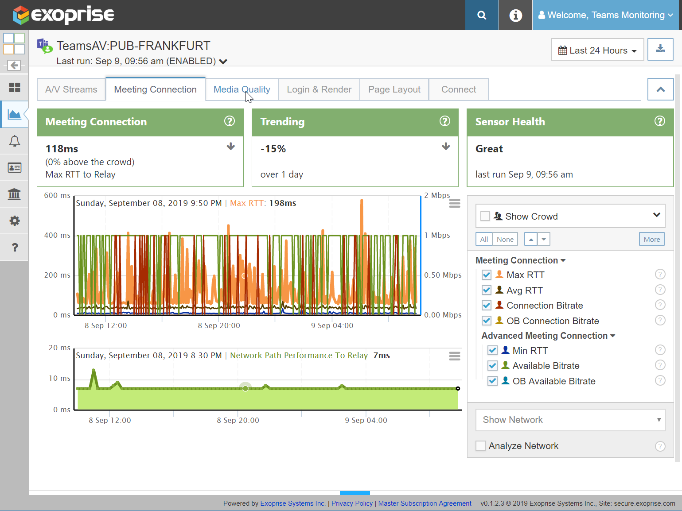Uncheck the Avg RTT series
This screenshot has height=511, width=682.
click(487, 290)
